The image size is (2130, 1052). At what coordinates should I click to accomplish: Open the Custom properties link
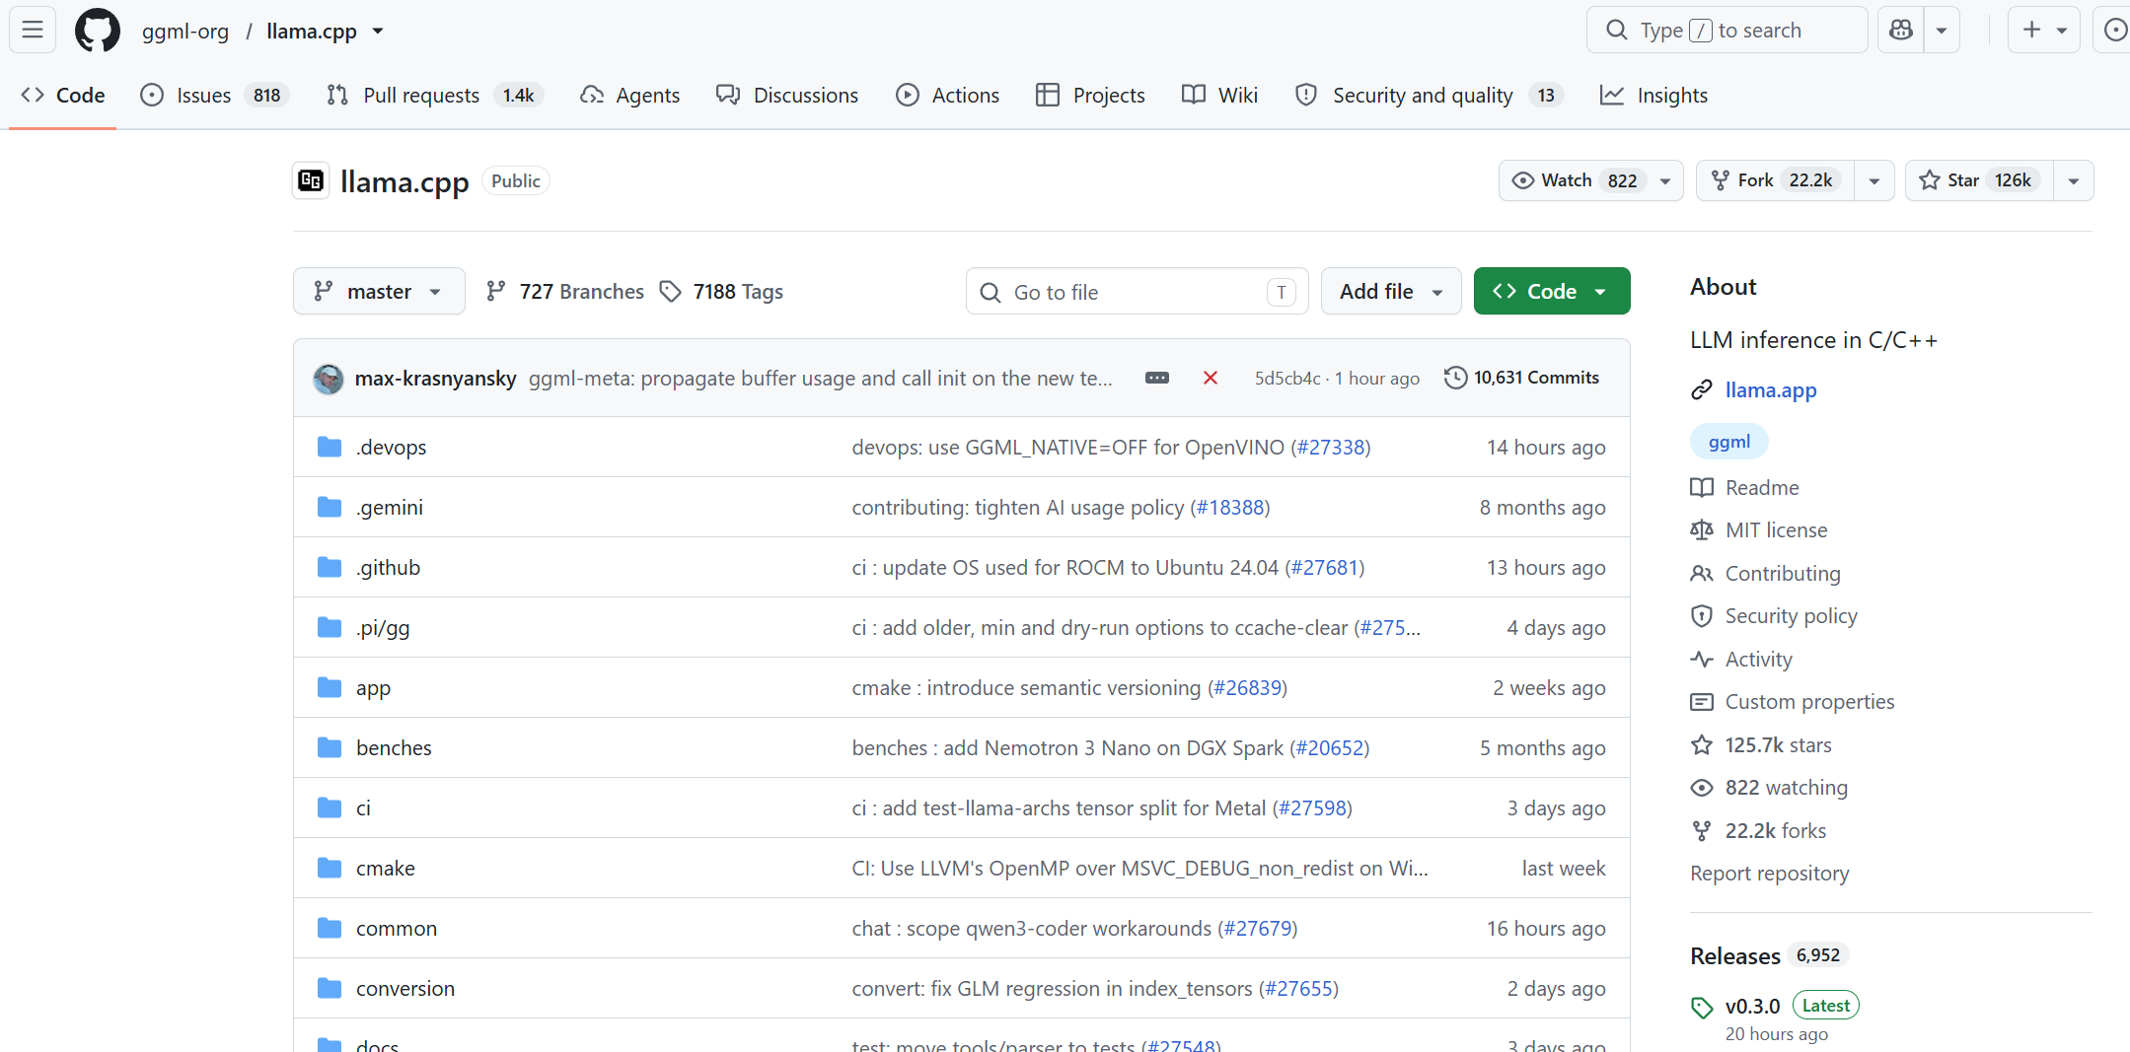[1810, 702]
